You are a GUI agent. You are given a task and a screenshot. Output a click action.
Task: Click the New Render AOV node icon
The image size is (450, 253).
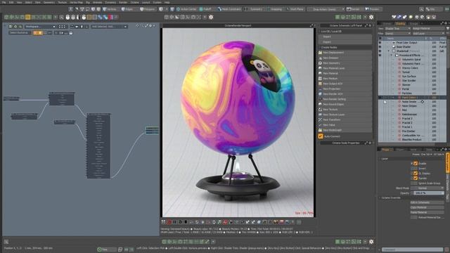321,93
